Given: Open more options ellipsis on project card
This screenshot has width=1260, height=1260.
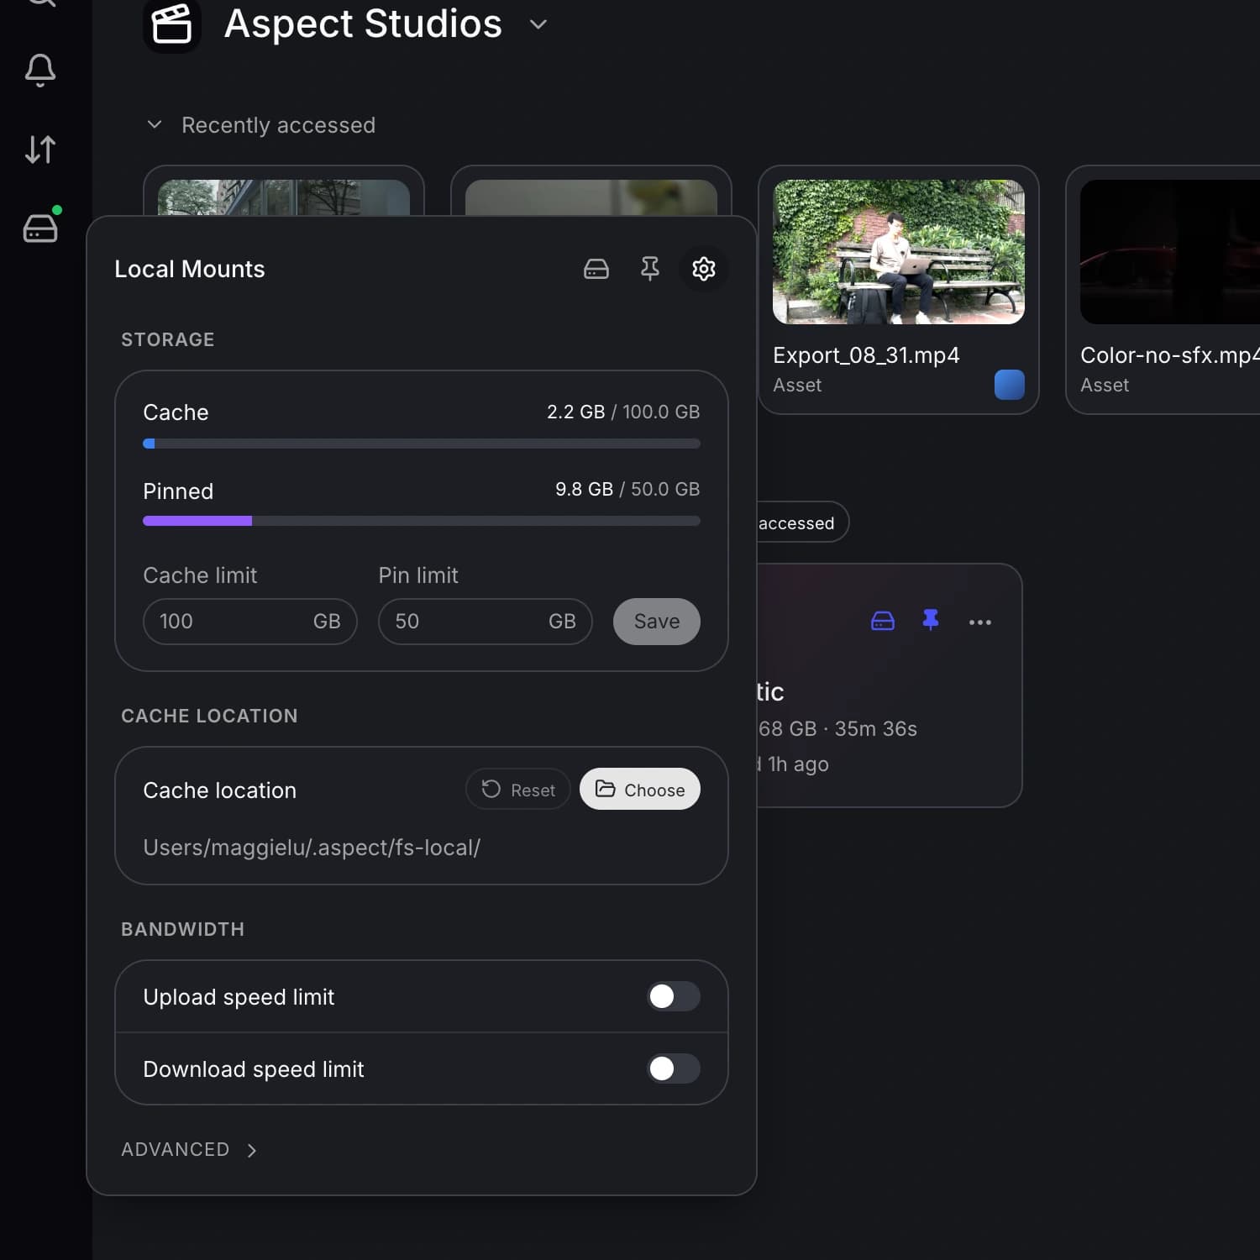Looking at the screenshot, I should point(980,622).
